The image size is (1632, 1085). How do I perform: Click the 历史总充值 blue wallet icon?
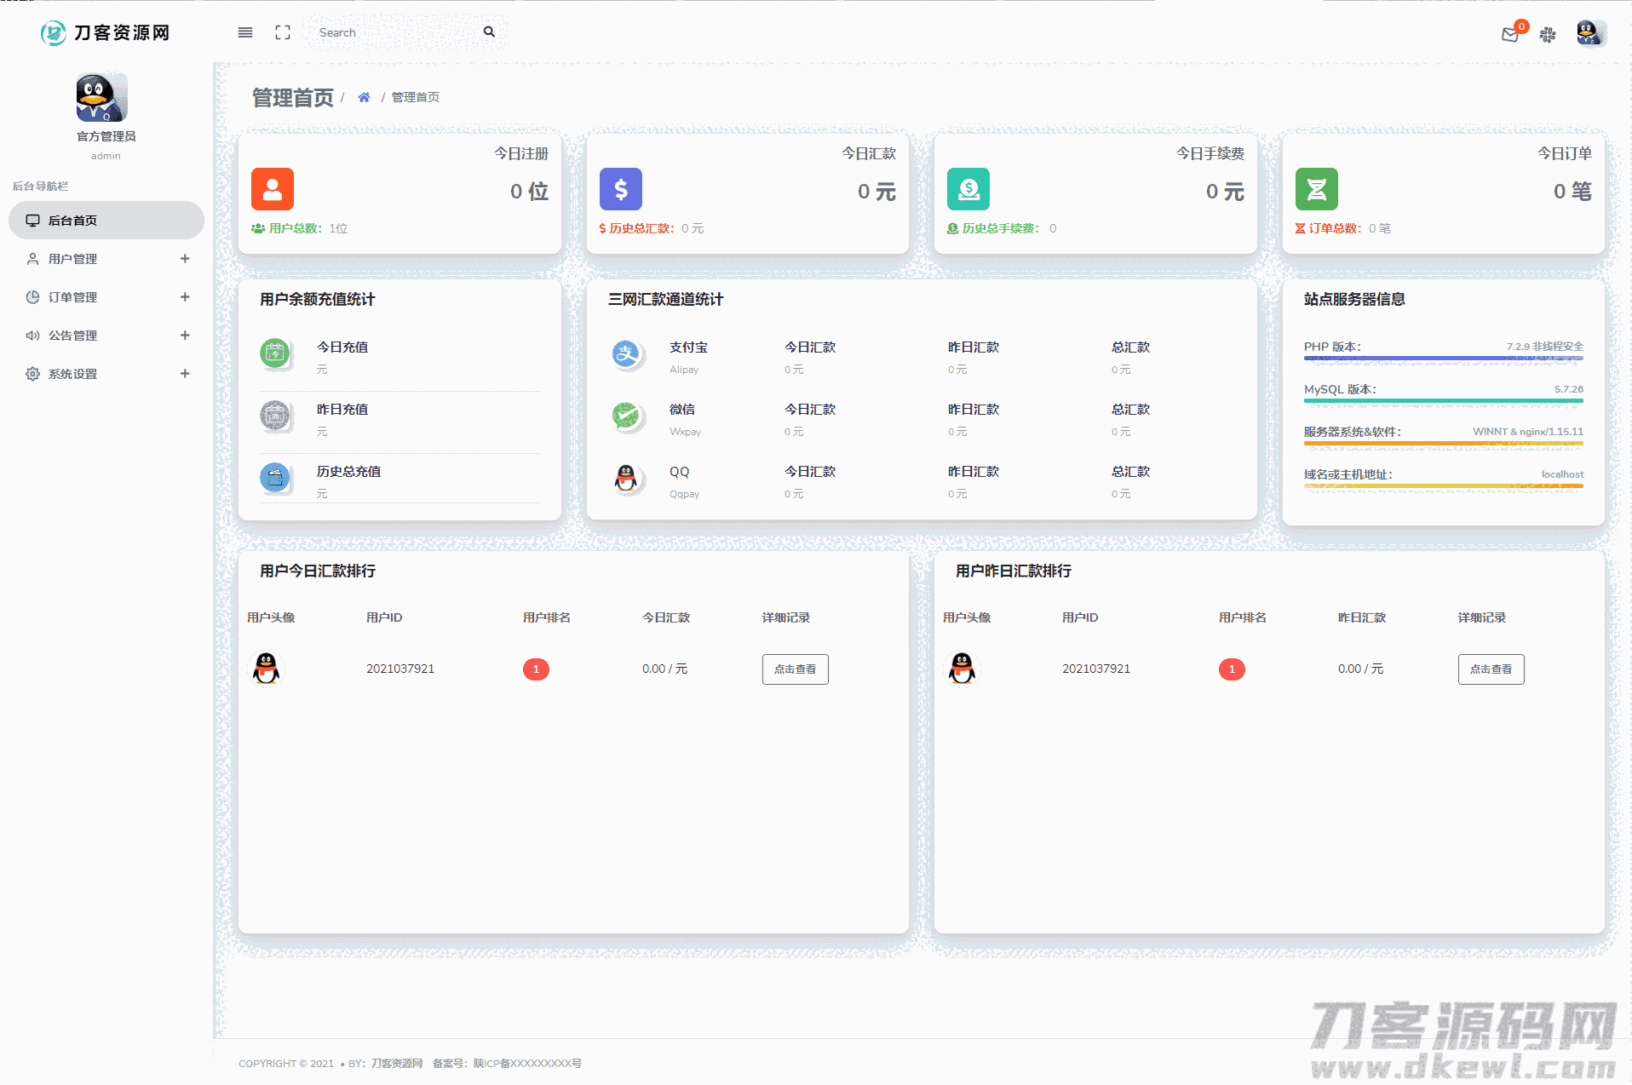tap(274, 478)
